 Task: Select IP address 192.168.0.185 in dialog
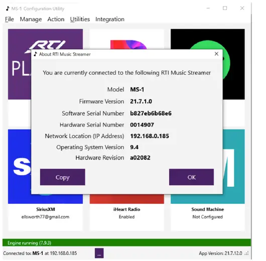[x=150, y=136]
